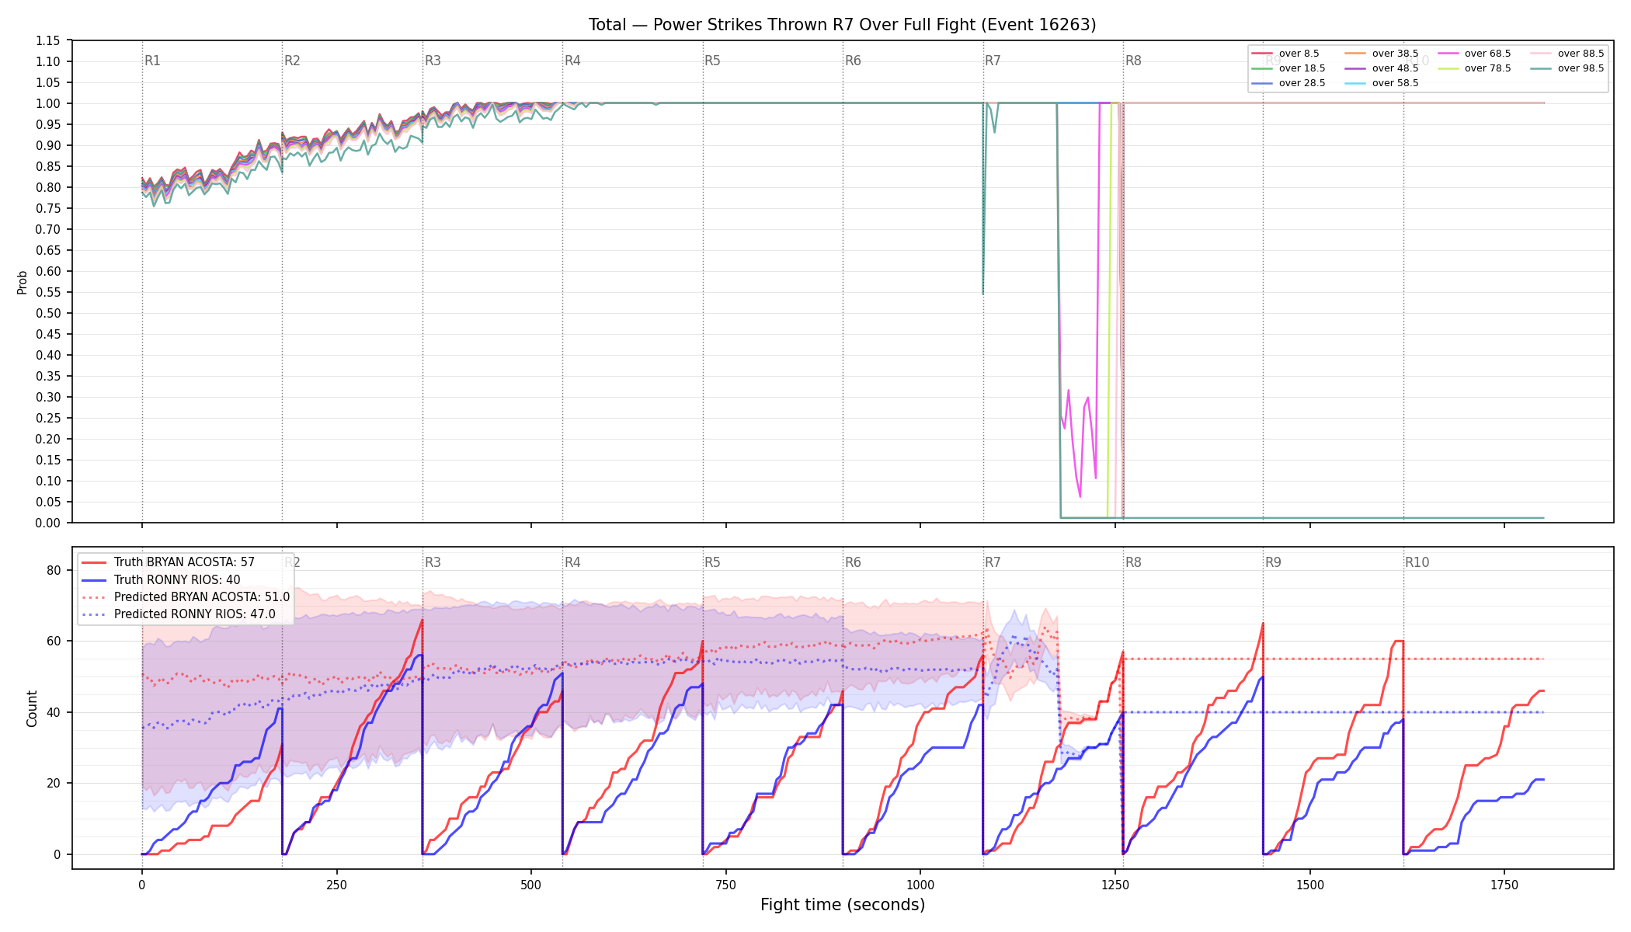
Task: Click 'Truth RONNY RIOS: 40' legend item
Action: (161, 579)
